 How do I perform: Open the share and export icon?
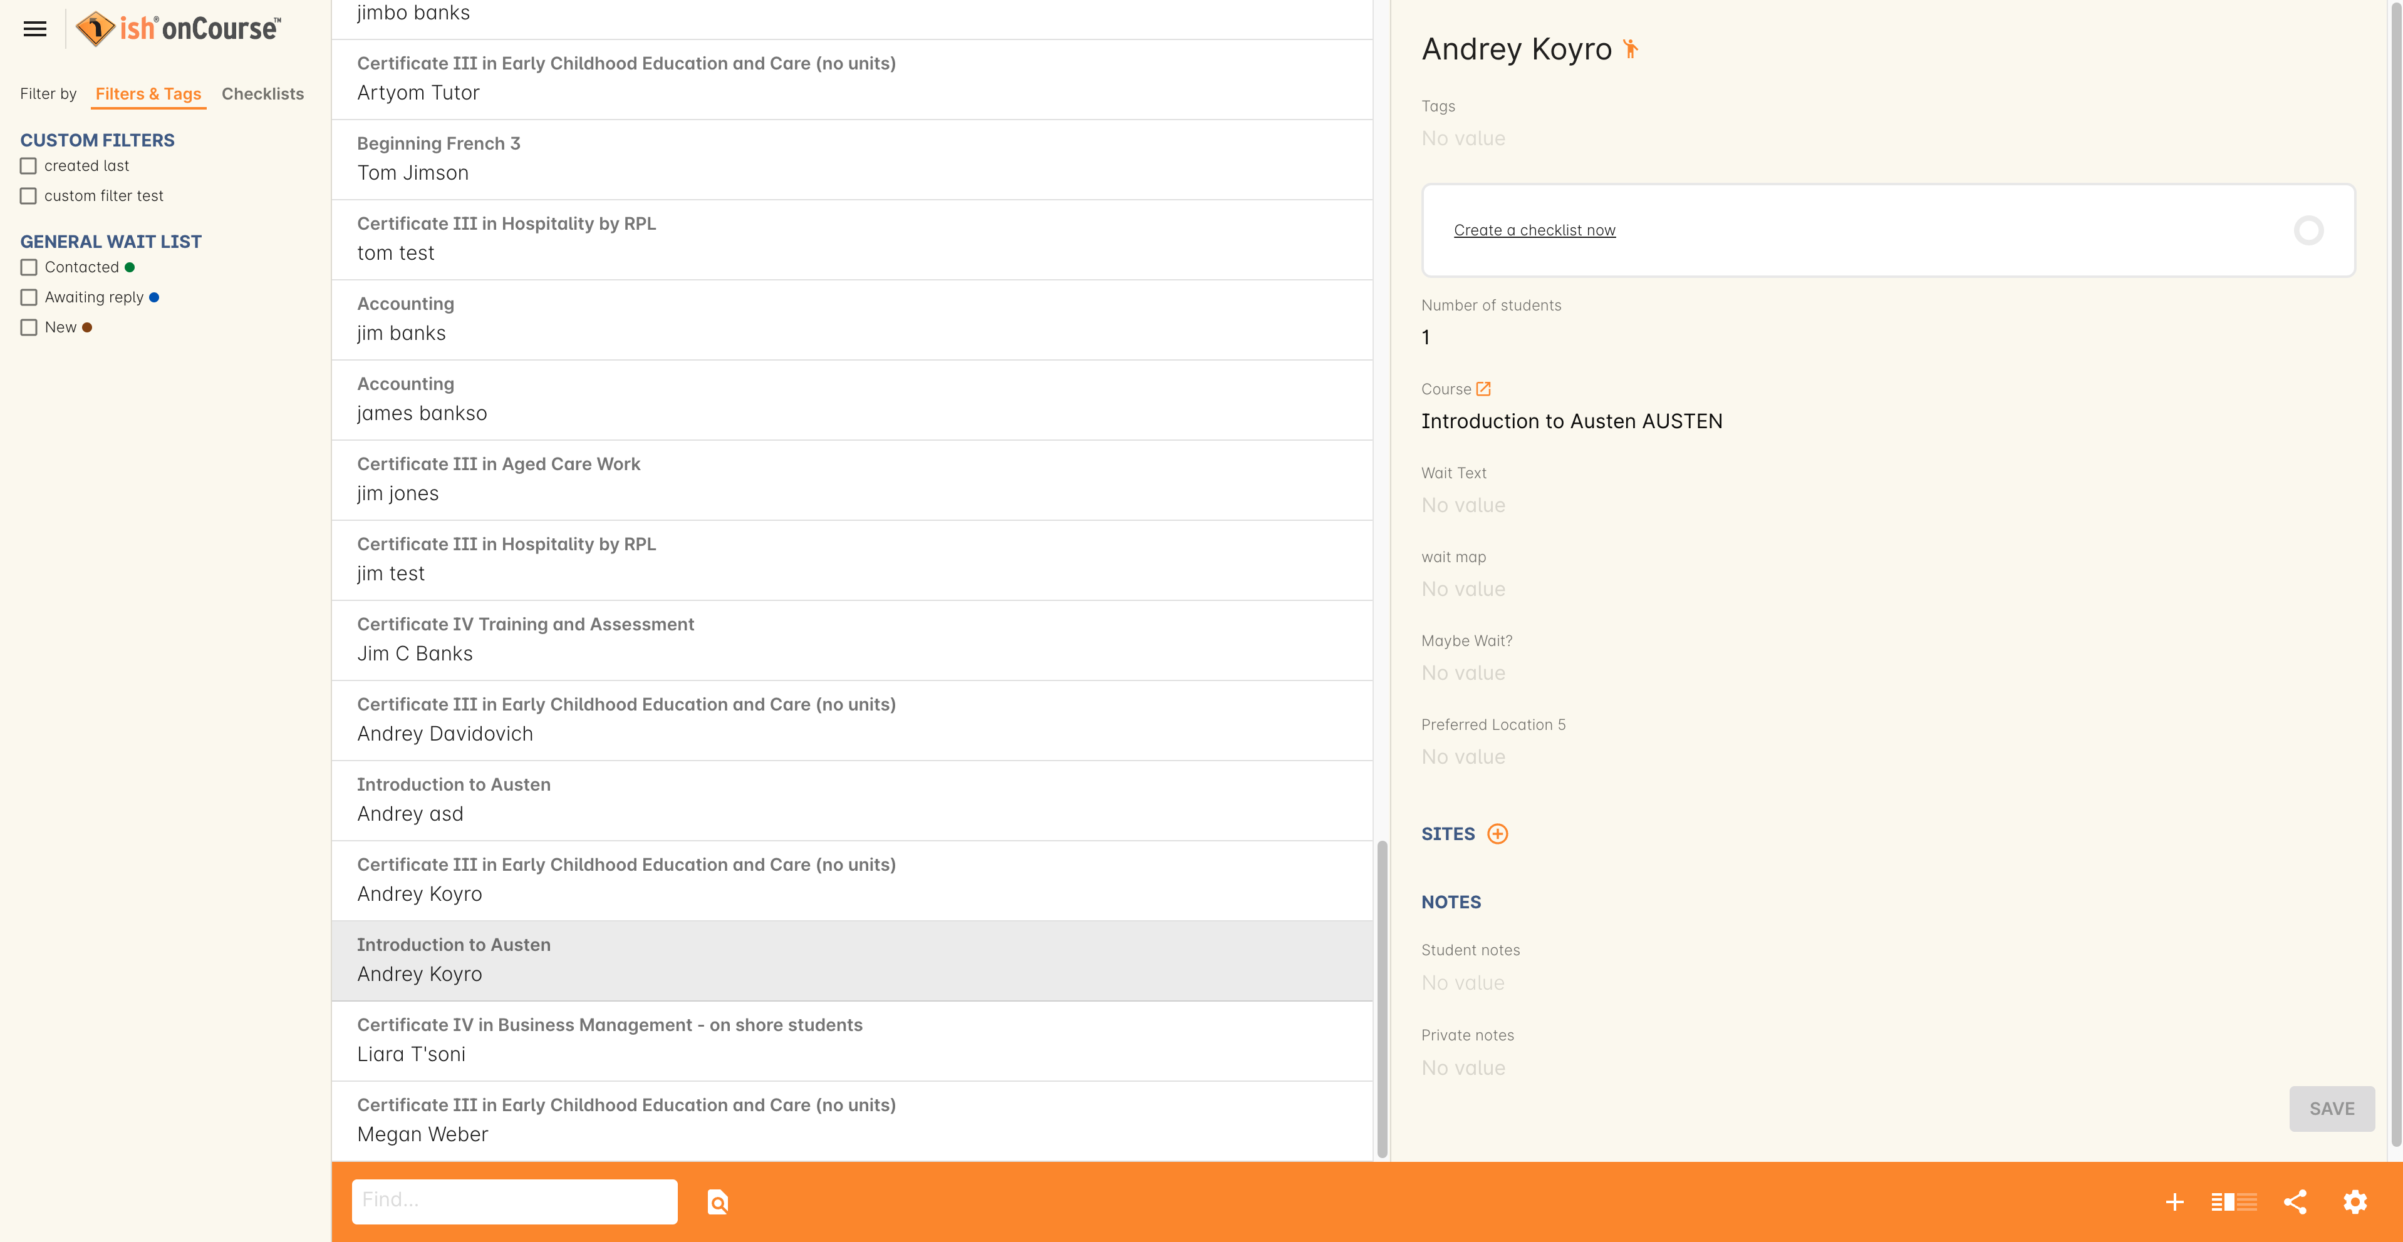pyautogui.click(x=2295, y=1202)
